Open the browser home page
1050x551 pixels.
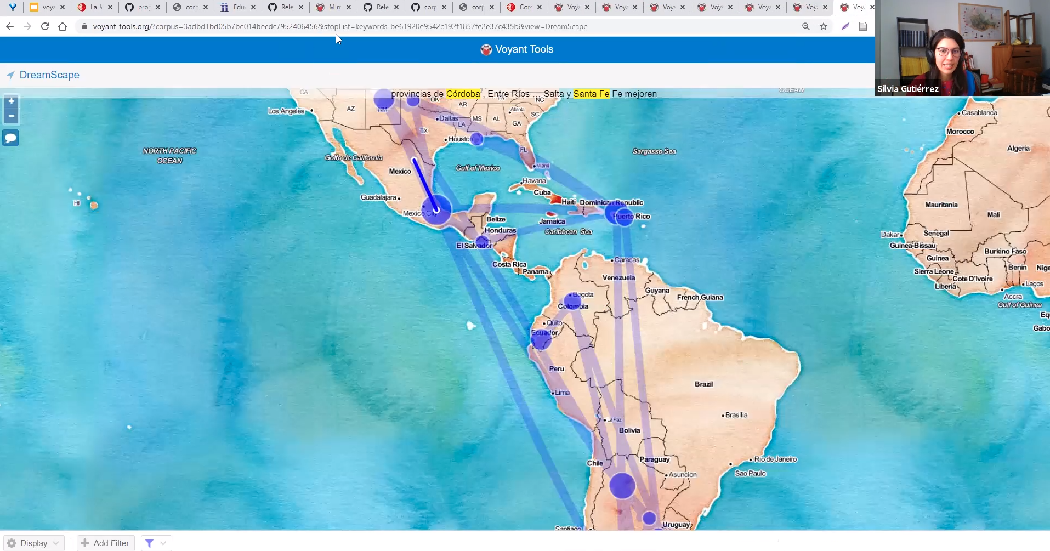pos(63,26)
